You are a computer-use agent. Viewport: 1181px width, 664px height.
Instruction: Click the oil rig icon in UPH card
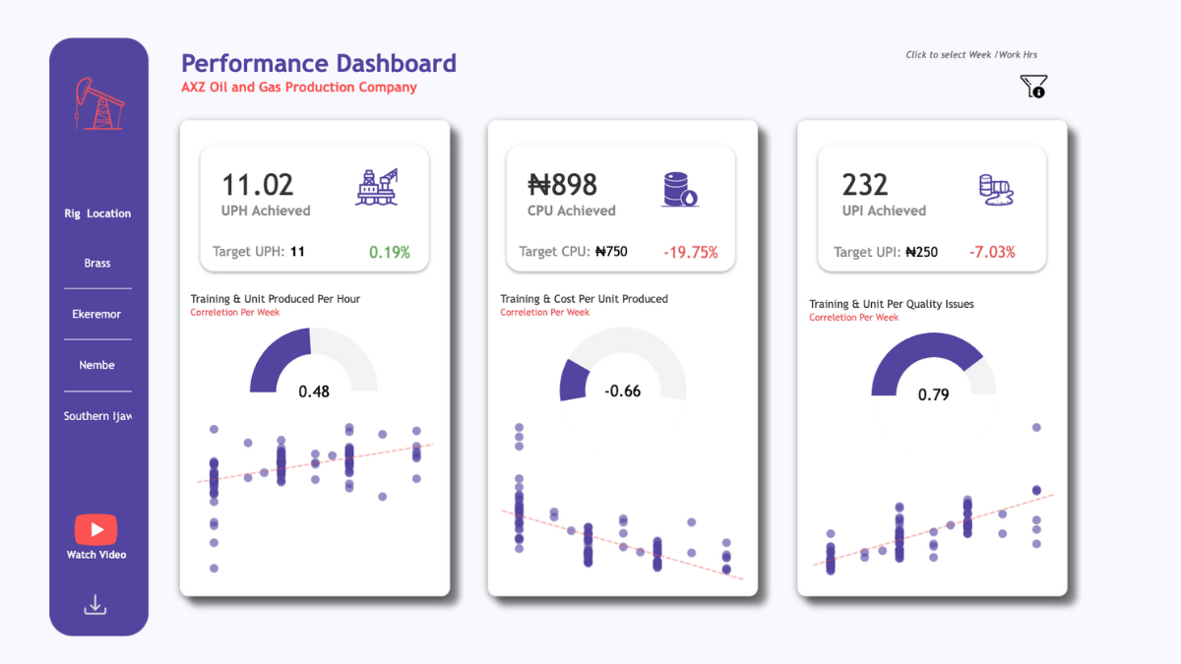pyautogui.click(x=377, y=187)
